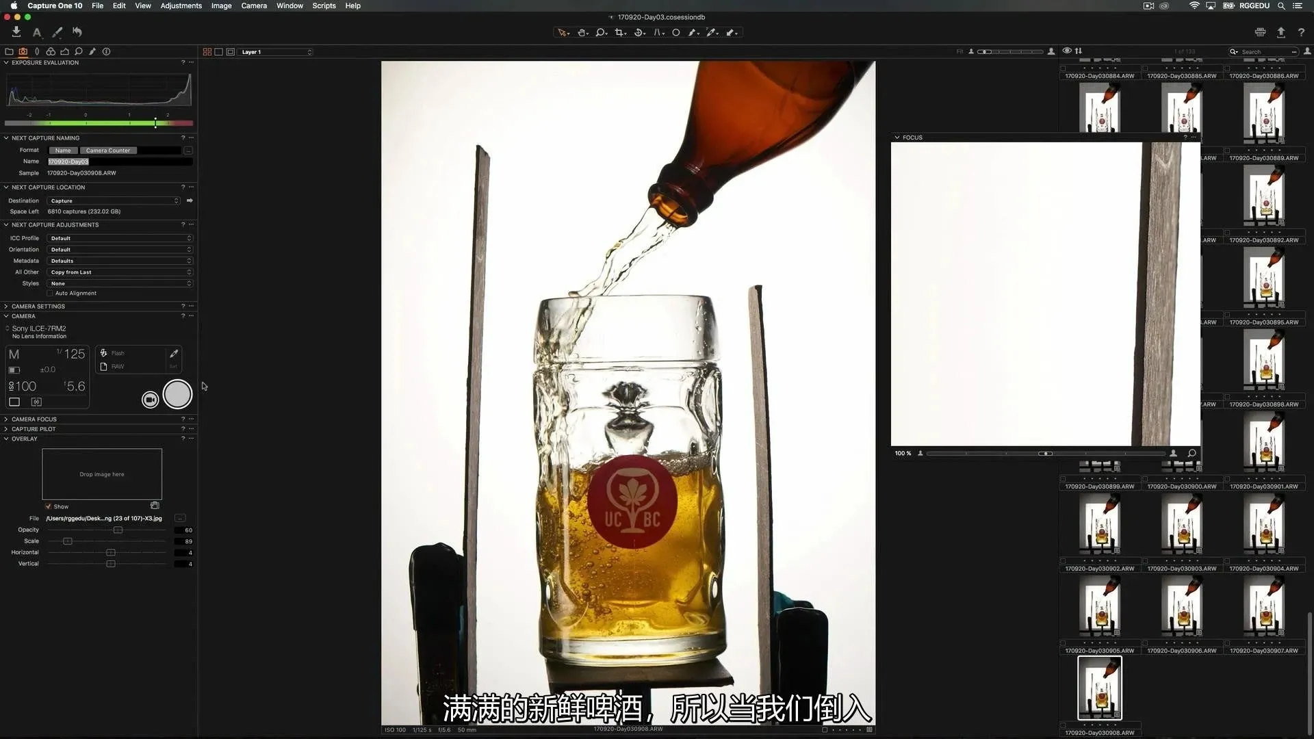
Task: Open the ICC Profile dropdown
Action: [120, 238]
